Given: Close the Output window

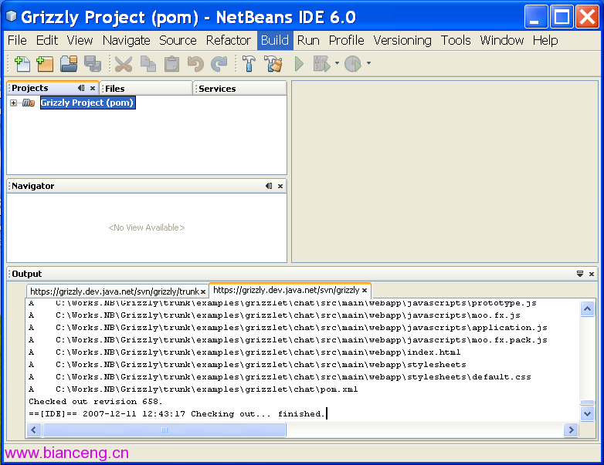Looking at the screenshot, I should click(592, 274).
